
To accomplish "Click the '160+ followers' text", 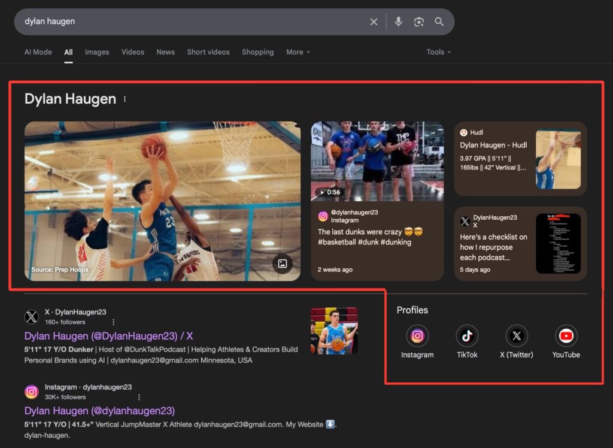I will (65, 322).
